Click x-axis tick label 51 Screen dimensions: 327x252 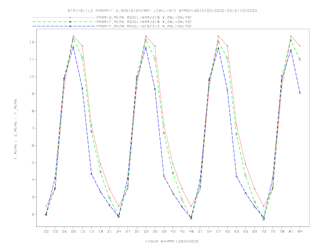200,231
